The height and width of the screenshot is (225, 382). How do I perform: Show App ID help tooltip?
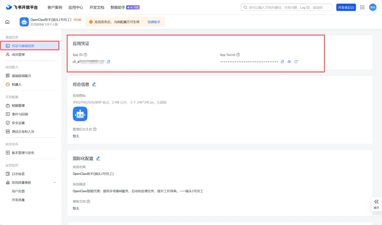click(x=85, y=55)
